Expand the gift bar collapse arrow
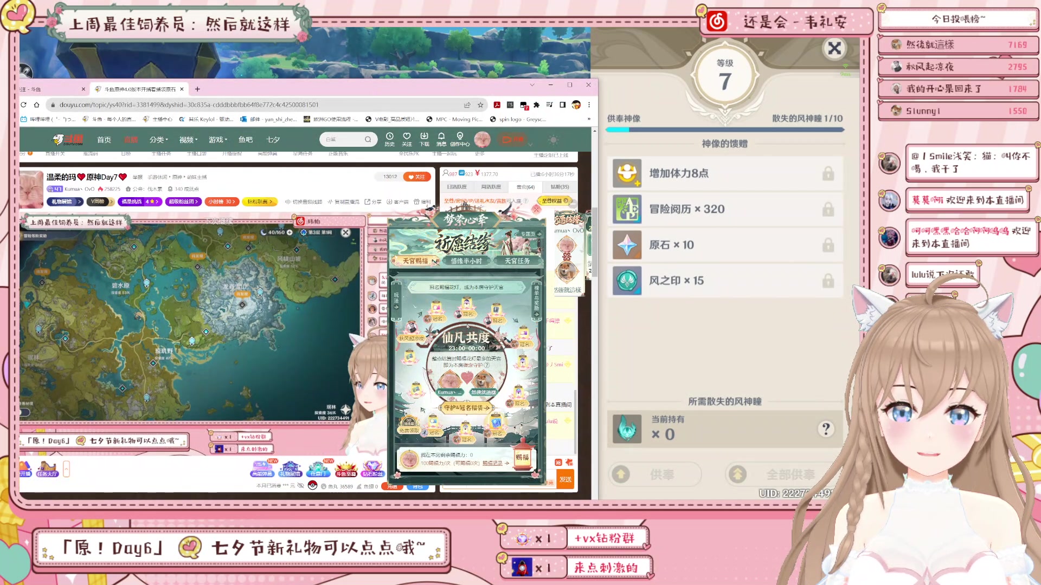 66,469
